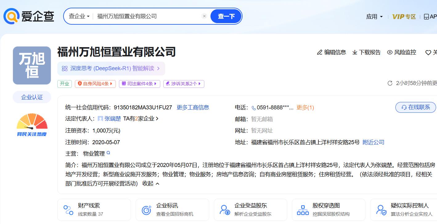
Task: Click the refresh icon beside 2小时58分钟前
Action: point(390,83)
